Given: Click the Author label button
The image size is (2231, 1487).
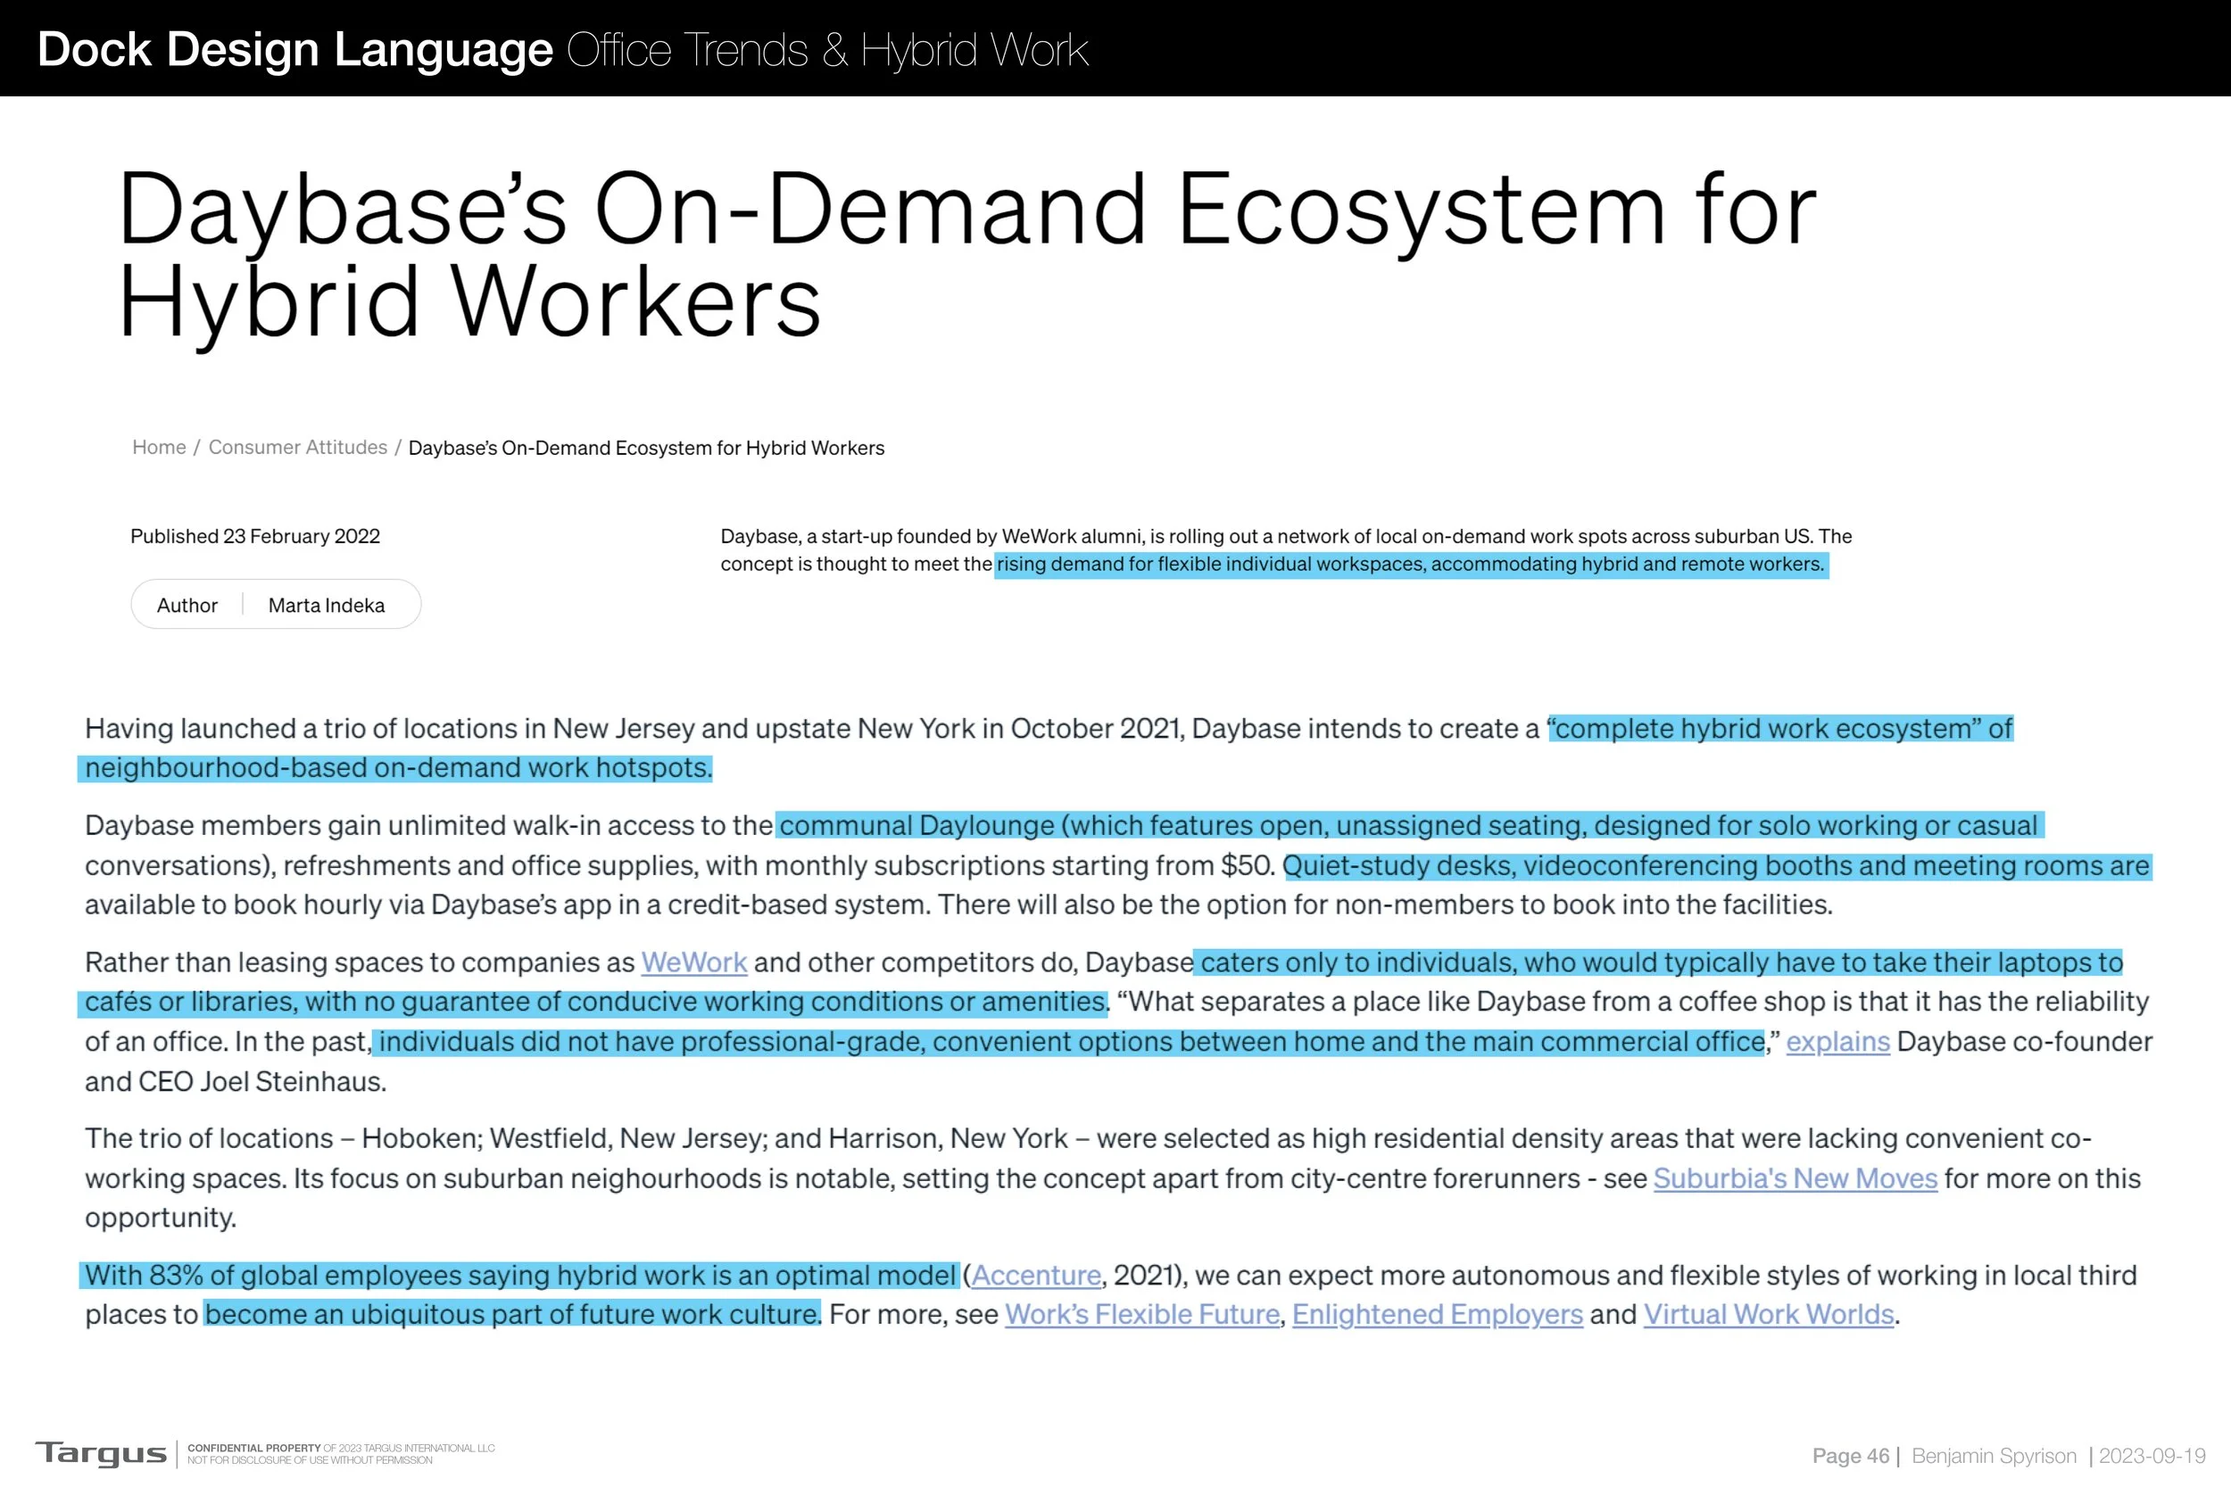Looking at the screenshot, I should (186, 604).
